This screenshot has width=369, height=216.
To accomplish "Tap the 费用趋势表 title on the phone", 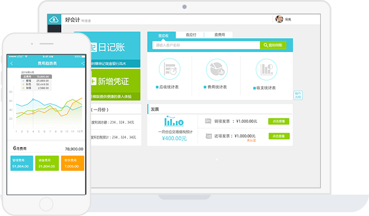I will coord(47,64).
